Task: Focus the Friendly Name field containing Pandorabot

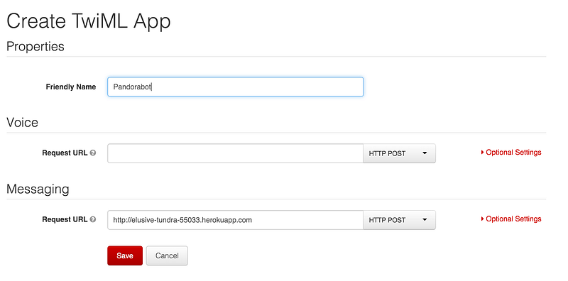Action: 236,87
